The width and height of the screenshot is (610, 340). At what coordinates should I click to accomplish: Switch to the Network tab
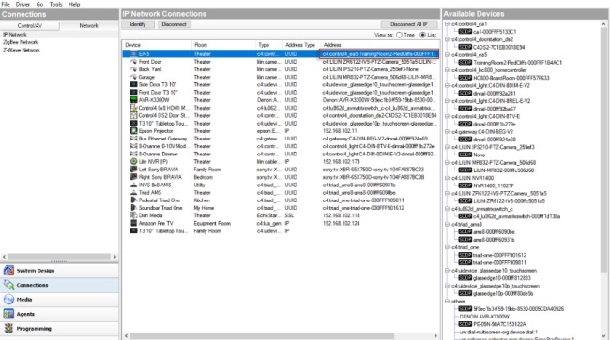pos(89,25)
